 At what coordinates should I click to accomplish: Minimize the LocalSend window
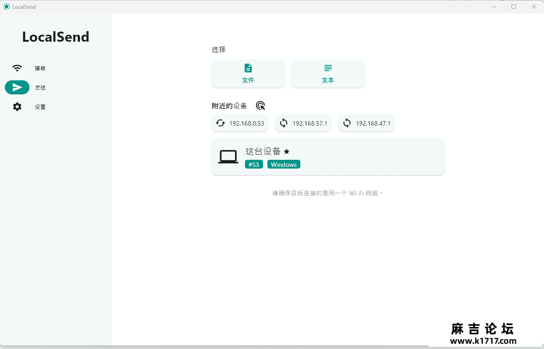click(493, 7)
